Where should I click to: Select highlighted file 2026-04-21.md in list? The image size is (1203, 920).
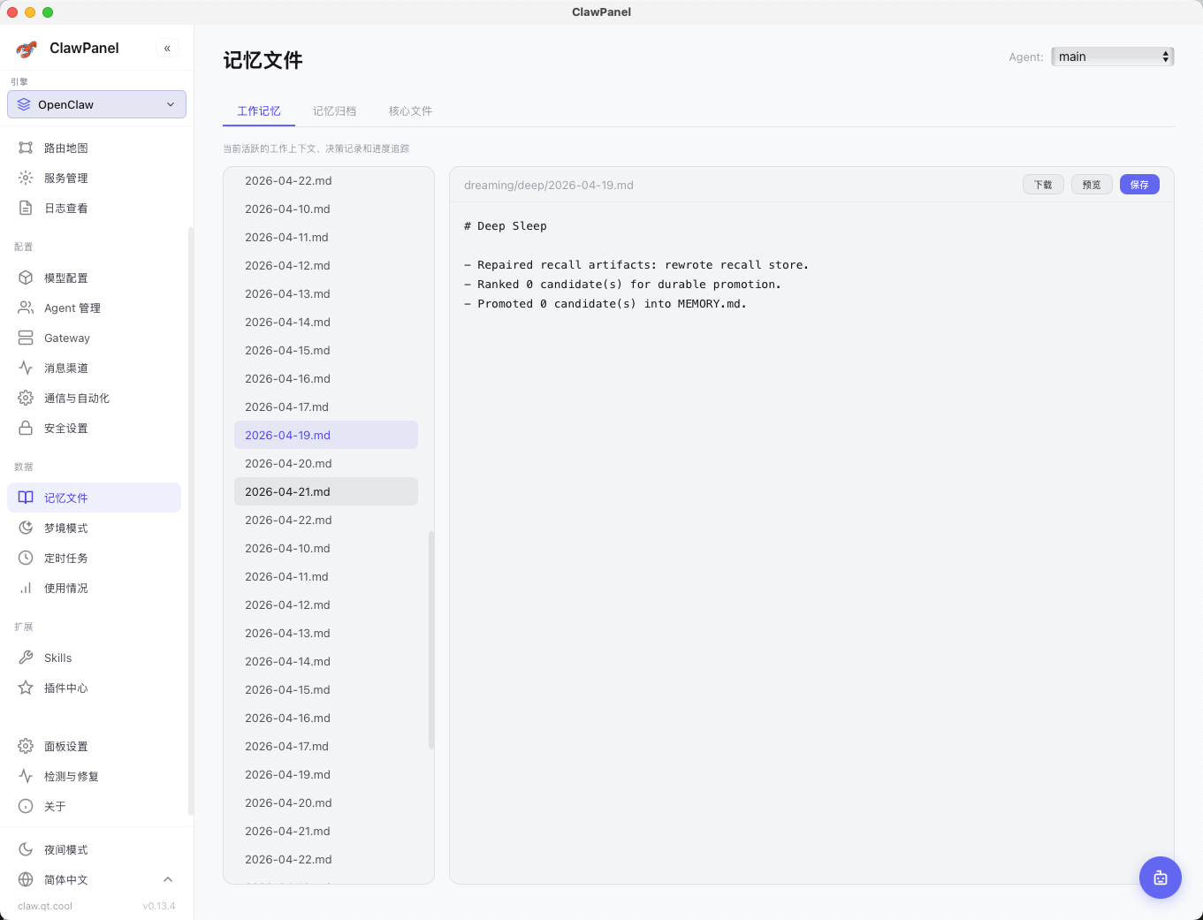point(325,491)
